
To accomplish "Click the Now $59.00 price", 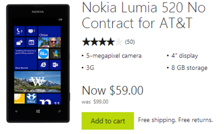I will (113, 90).
